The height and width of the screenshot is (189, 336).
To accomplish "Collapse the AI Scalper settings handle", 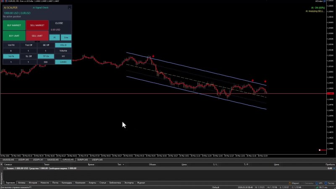I will point(37,42).
